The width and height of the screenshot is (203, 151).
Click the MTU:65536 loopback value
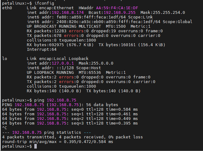point(88,72)
